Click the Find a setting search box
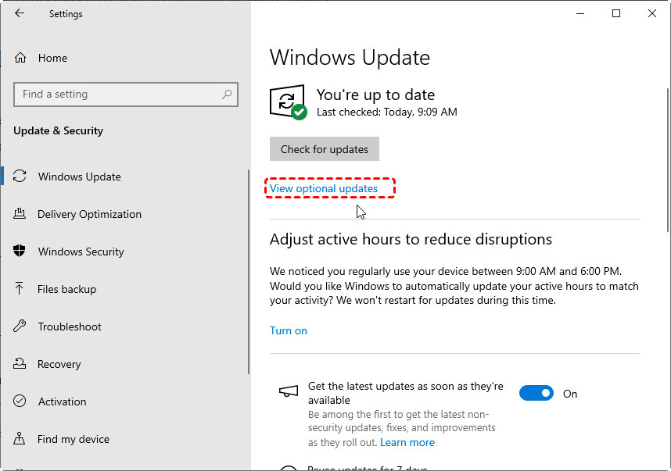Viewport: 671px width, 471px height. click(x=117, y=95)
